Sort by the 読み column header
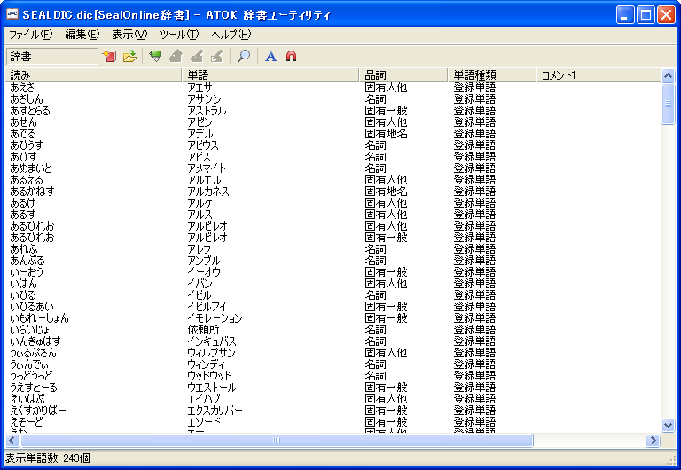 click(93, 75)
